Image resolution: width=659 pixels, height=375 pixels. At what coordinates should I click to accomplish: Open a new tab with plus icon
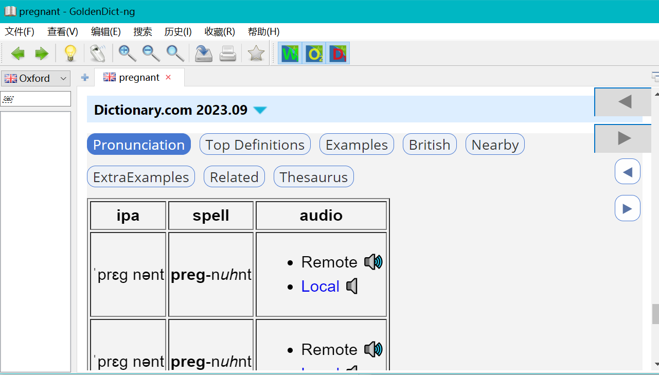(85, 78)
